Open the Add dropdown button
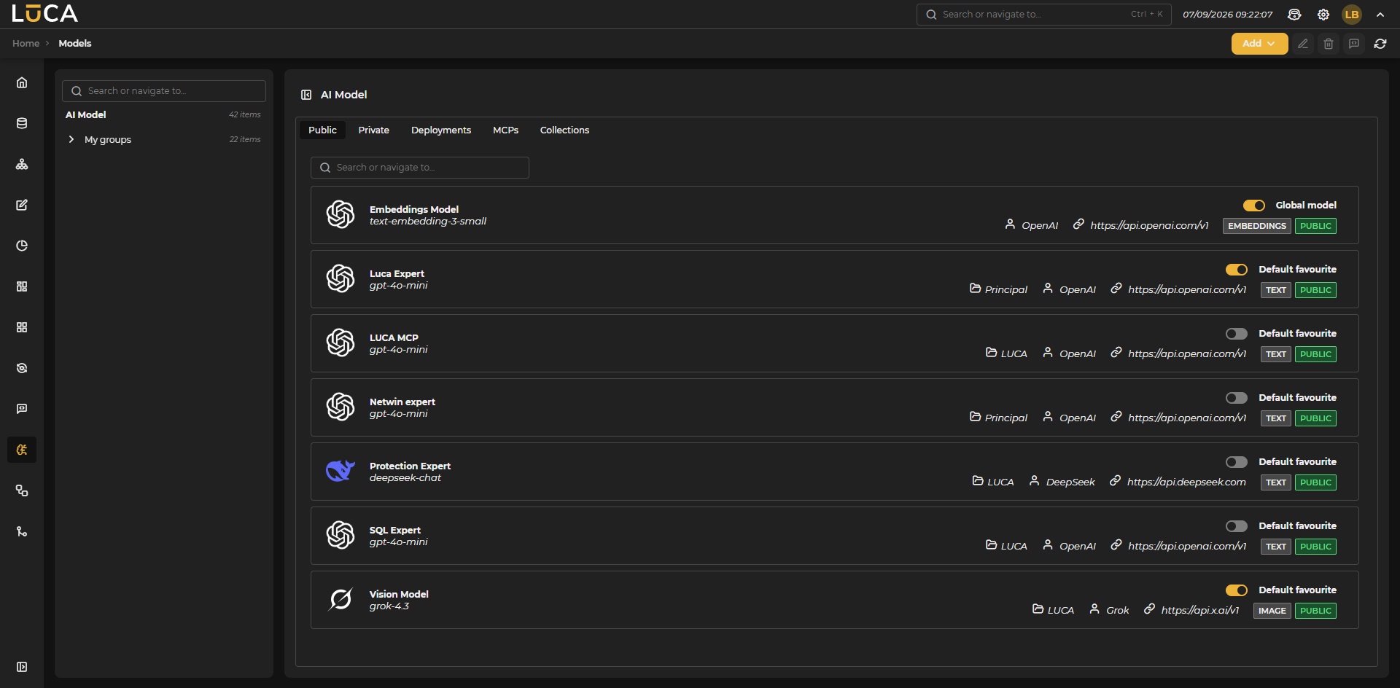 coord(1259,44)
